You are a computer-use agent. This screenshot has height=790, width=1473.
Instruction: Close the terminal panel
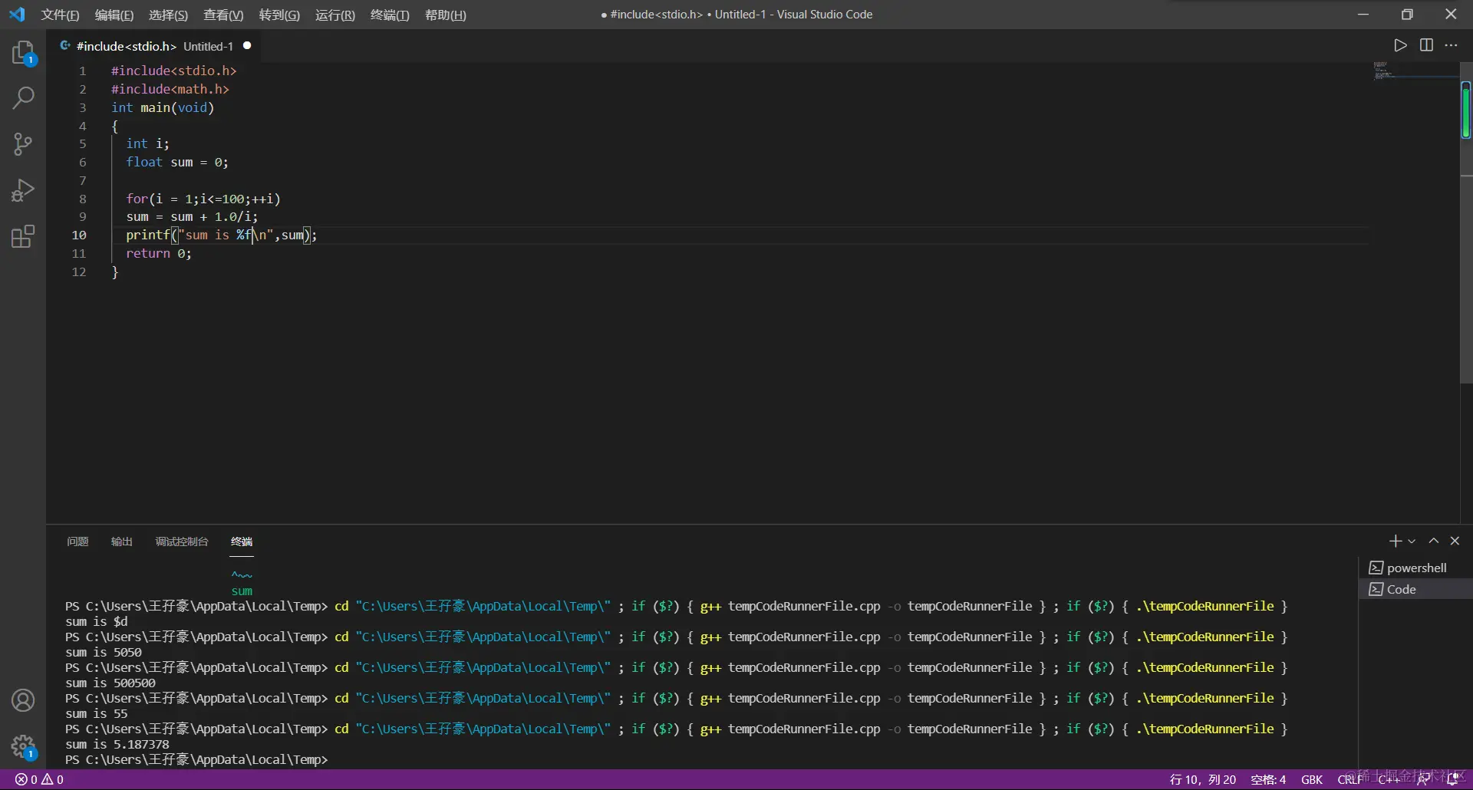click(1455, 541)
